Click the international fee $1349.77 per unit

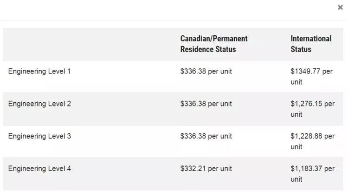pos(312,77)
